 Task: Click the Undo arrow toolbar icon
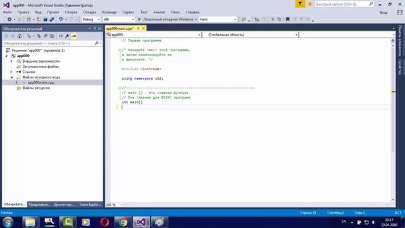pos(61,20)
